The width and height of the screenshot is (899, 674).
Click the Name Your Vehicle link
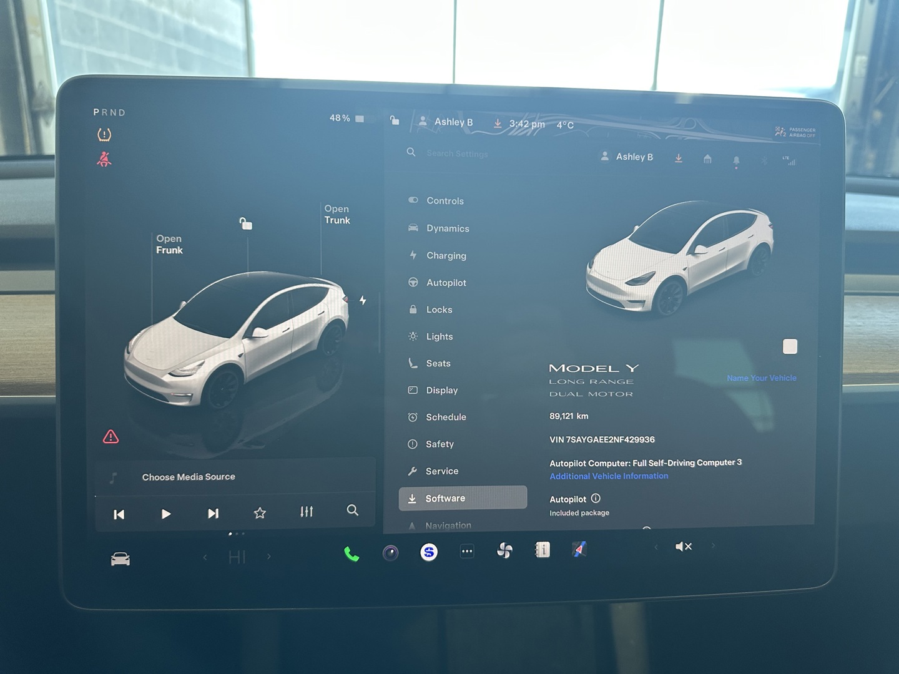click(761, 378)
